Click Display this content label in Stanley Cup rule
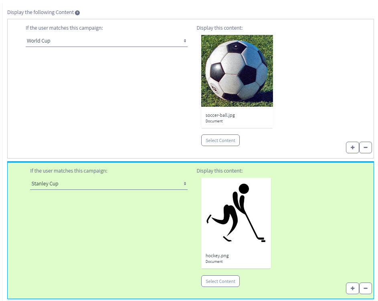The width and height of the screenshot is (378, 301). (x=220, y=171)
